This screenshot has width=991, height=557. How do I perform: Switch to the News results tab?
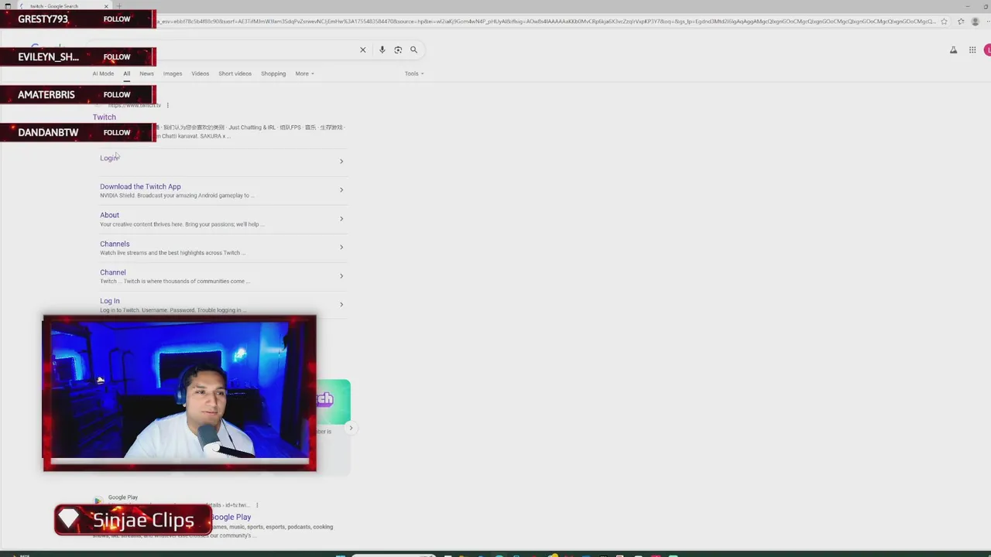coord(146,73)
